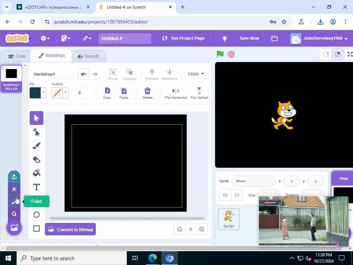
Task: Click the Redo arrow
Action: click(x=95, y=74)
